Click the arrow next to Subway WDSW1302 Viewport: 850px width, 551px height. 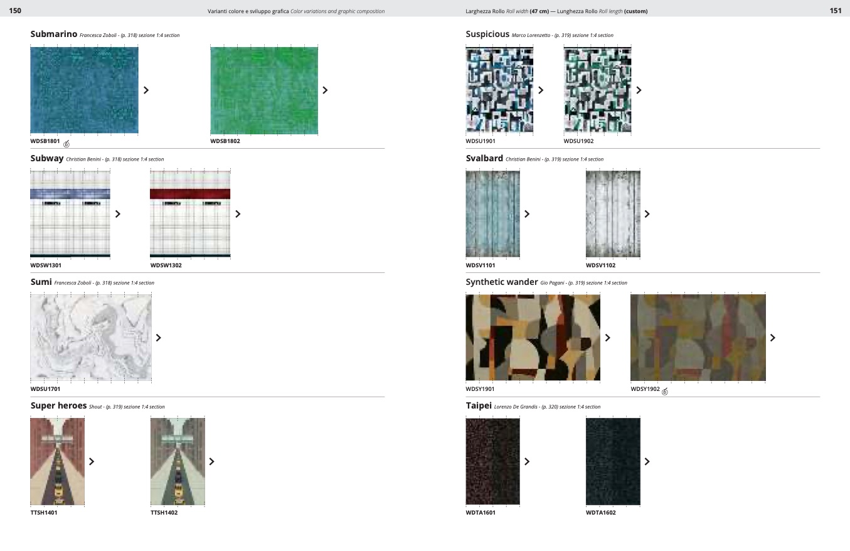coord(238,214)
